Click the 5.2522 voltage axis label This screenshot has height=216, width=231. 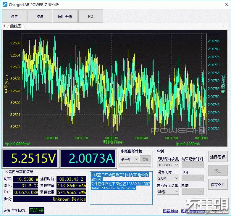15,127
